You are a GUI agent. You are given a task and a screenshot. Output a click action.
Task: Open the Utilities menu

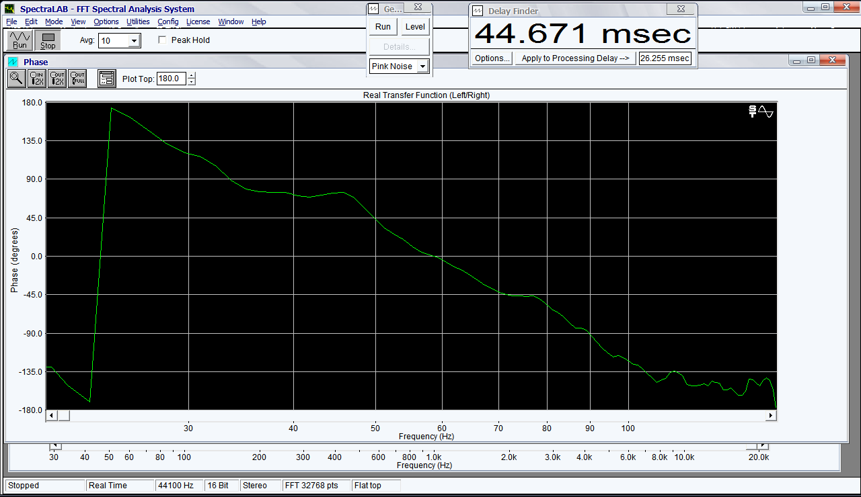[138, 21]
